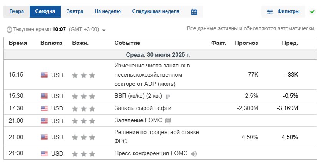Click the Валюта column header
The image size is (321, 164).
point(51,43)
